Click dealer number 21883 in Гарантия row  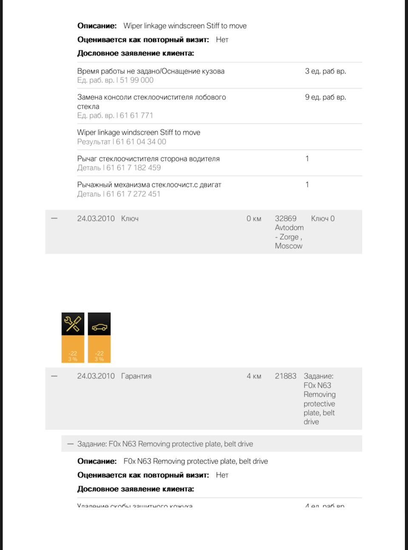click(x=286, y=376)
